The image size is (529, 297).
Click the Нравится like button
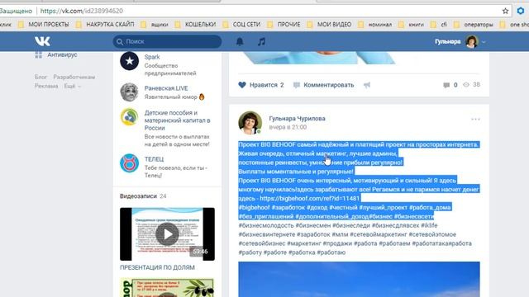point(261,85)
